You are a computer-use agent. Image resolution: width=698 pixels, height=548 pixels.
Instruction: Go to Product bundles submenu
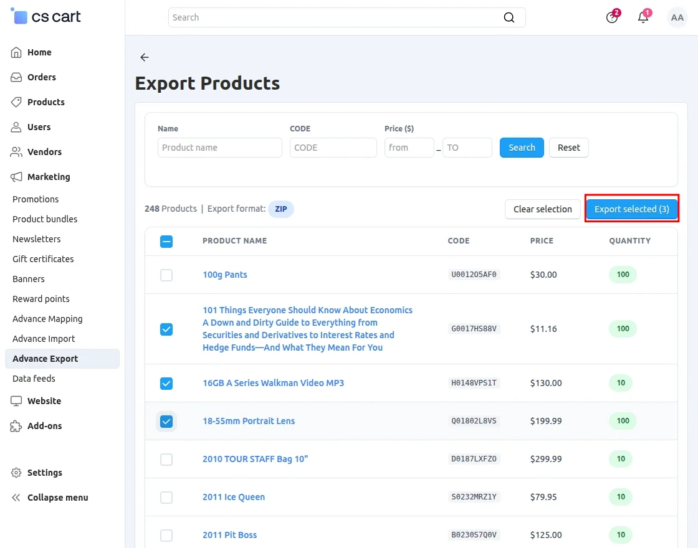[x=45, y=219]
